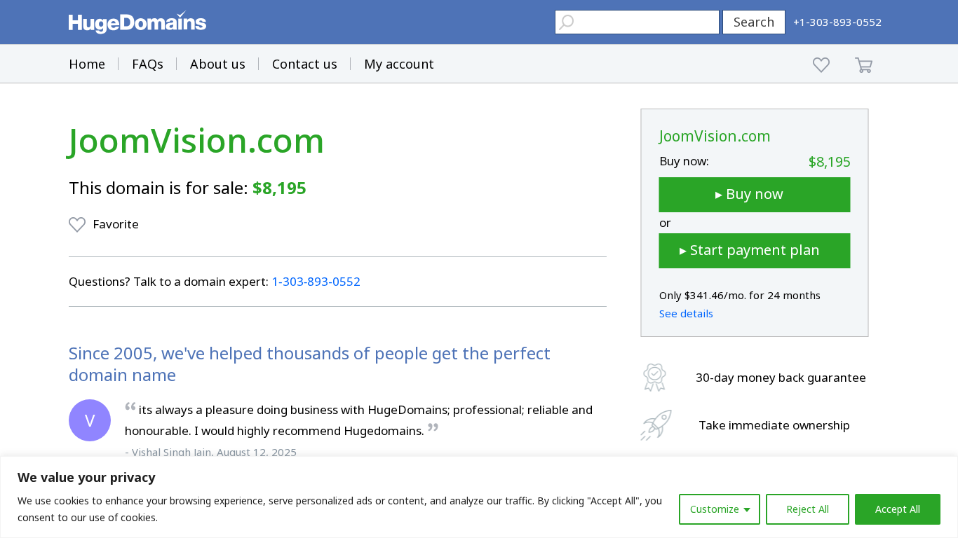958x538 pixels.
Task: Click the rocket immediate ownership icon
Action: coord(656,425)
